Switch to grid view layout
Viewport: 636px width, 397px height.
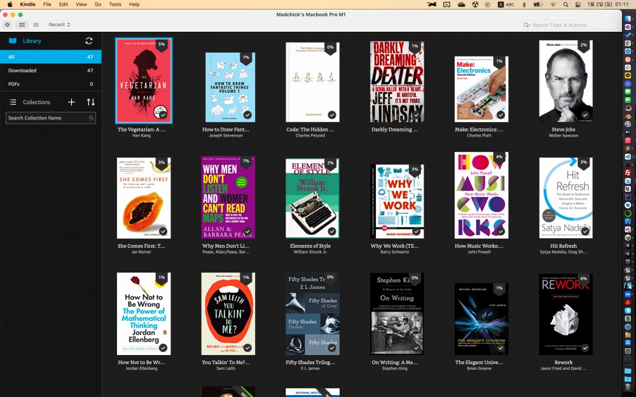click(x=22, y=25)
